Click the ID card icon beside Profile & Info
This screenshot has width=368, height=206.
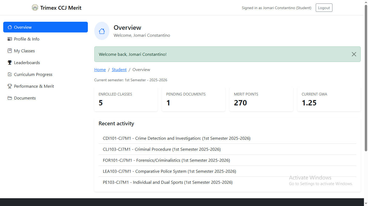tap(10, 39)
